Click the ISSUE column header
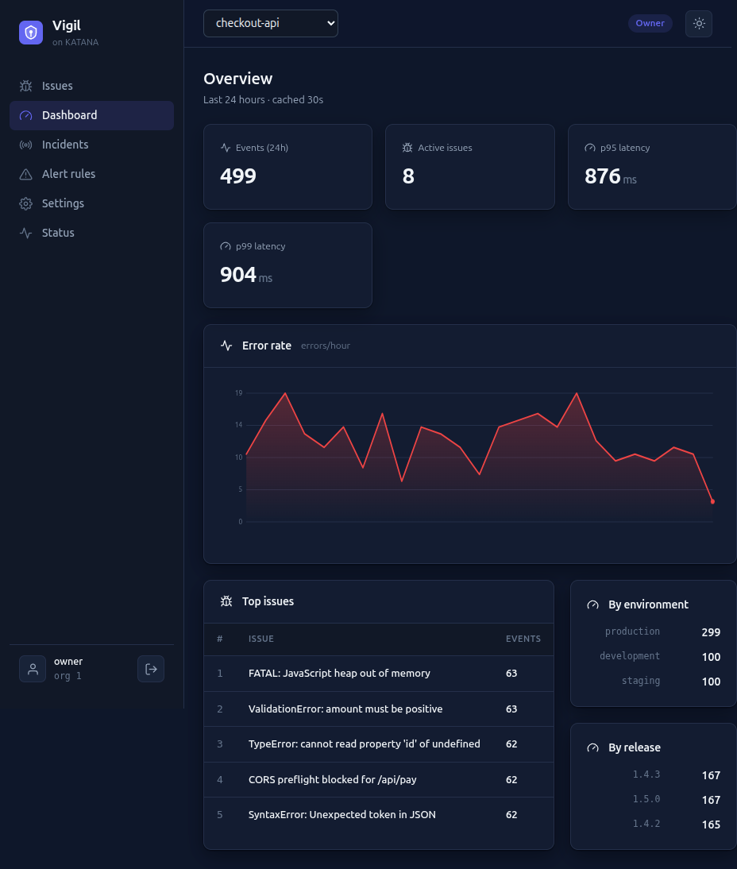737x869 pixels. (x=261, y=639)
